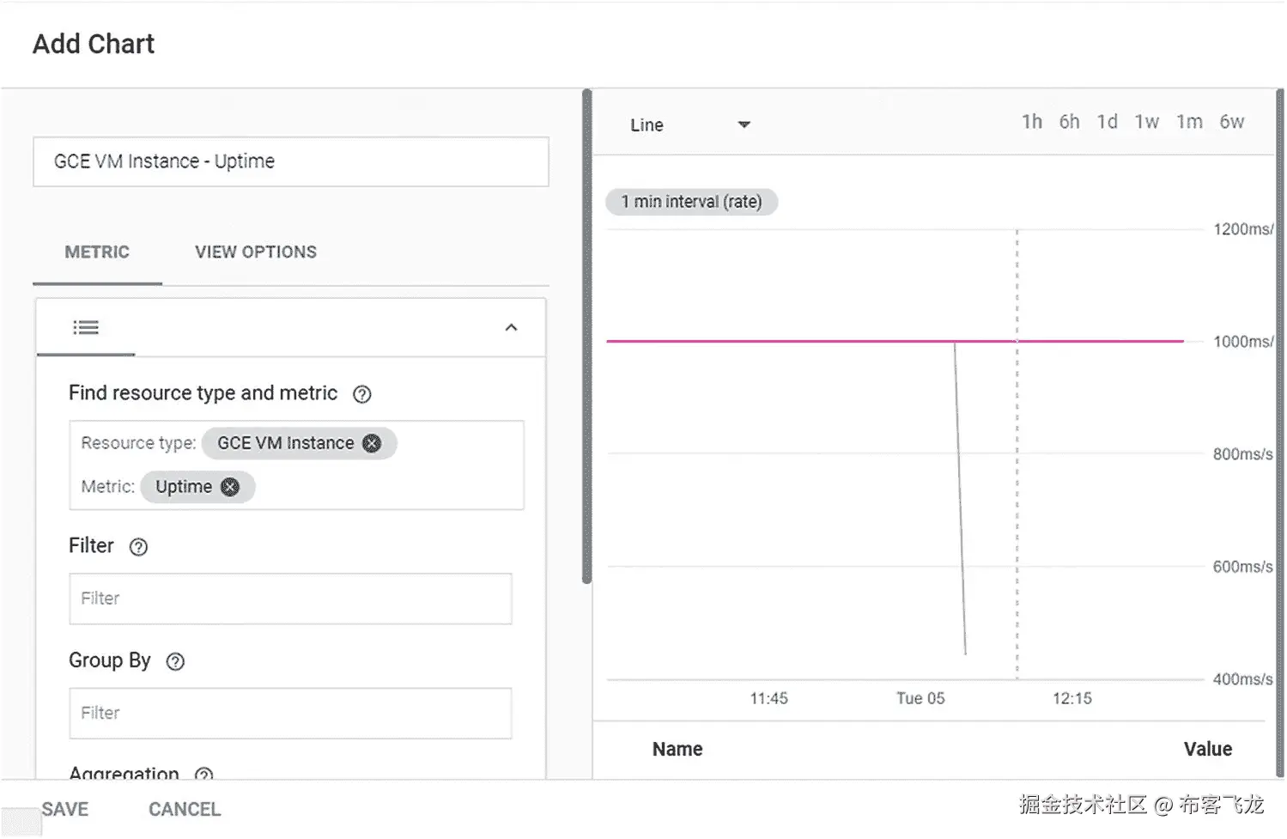Collapse the metric panel with chevron
The height and width of the screenshot is (839, 1287).
(511, 327)
